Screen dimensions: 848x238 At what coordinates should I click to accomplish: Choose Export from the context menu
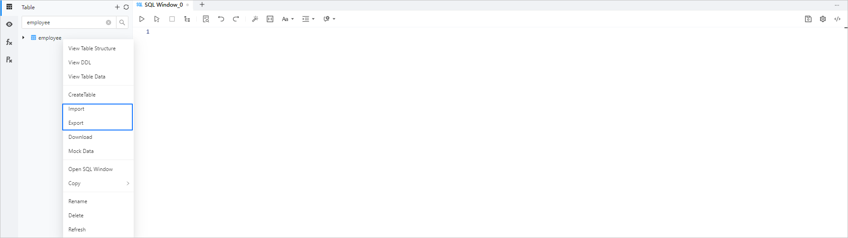click(x=76, y=123)
